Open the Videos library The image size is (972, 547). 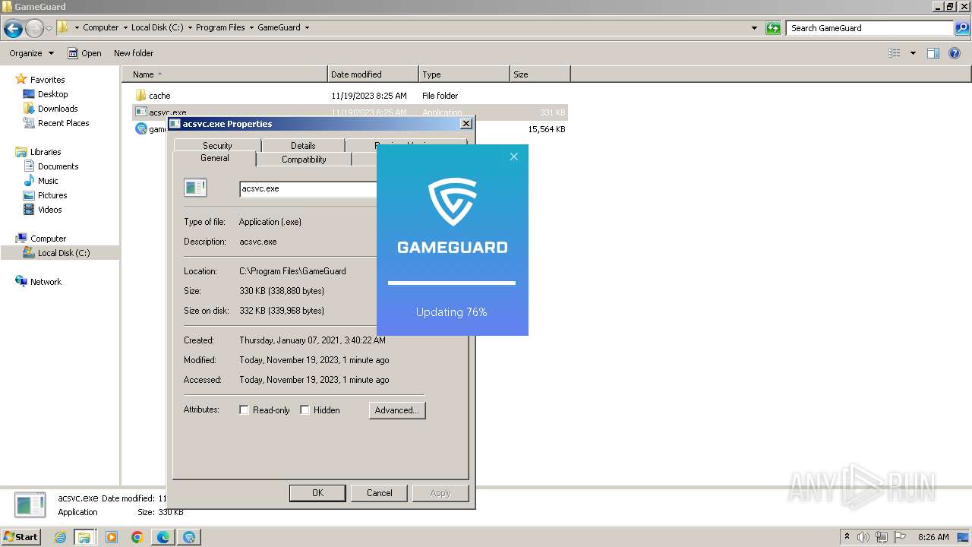(50, 210)
